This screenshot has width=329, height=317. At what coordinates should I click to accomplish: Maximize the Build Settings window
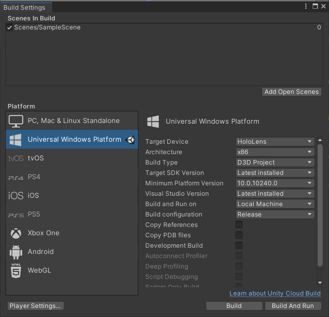point(315,6)
